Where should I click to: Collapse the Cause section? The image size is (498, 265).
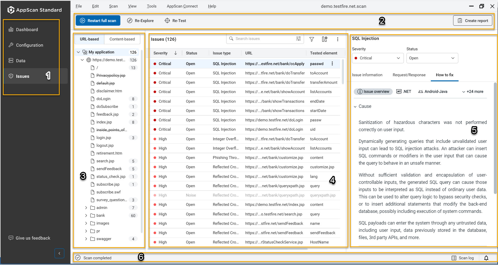pyautogui.click(x=356, y=106)
